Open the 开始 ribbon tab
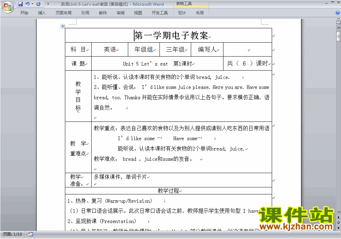The width and height of the screenshot is (341, 239). tap(24, 13)
